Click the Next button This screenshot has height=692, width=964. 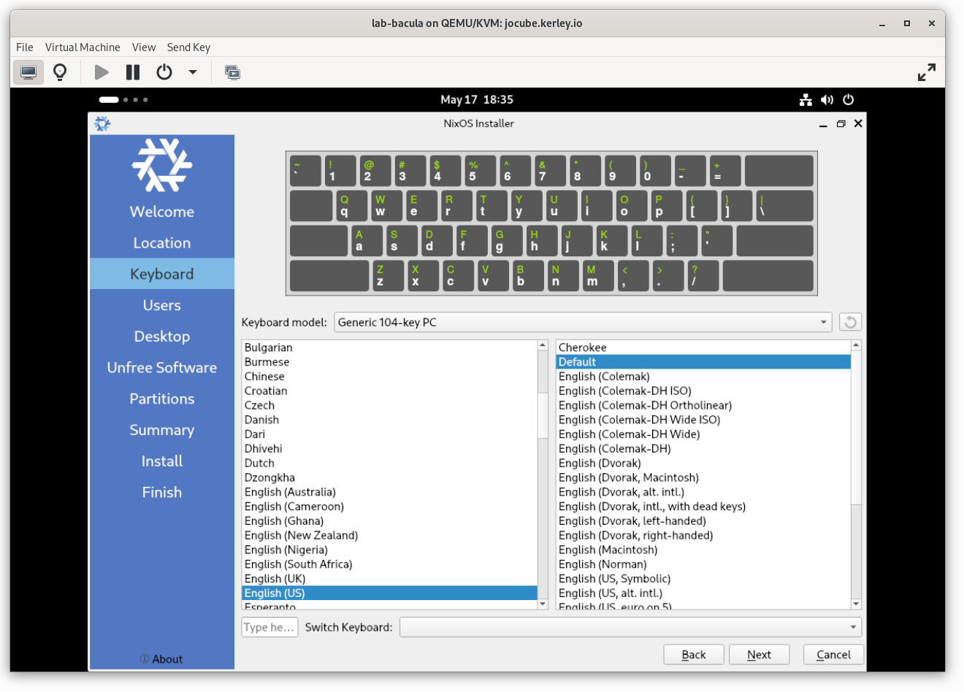point(760,655)
